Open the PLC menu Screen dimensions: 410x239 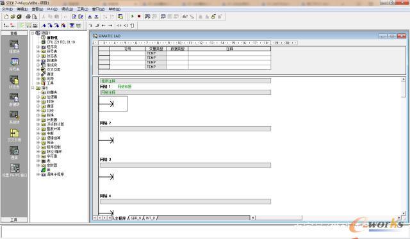pos(53,9)
